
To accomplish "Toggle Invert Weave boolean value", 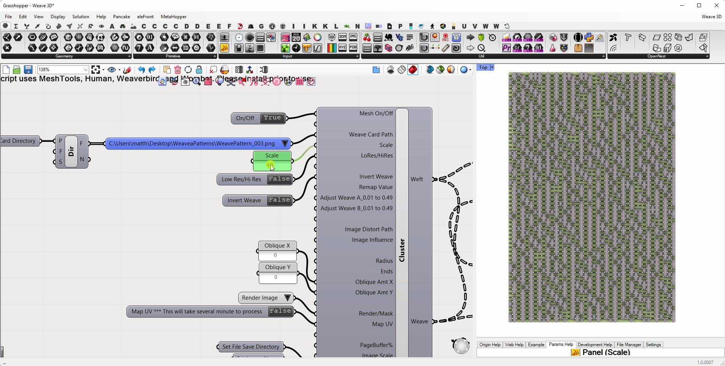I will point(279,200).
